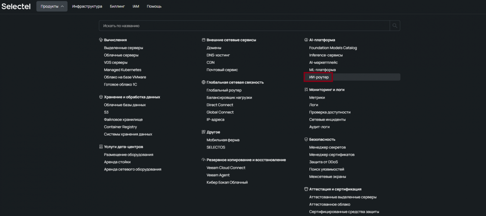Open Облако на базе VMware

(125, 77)
